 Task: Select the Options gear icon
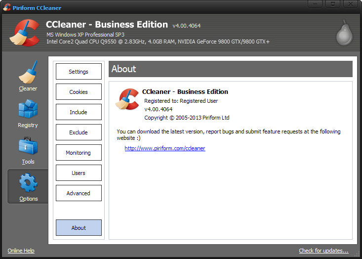tap(28, 182)
